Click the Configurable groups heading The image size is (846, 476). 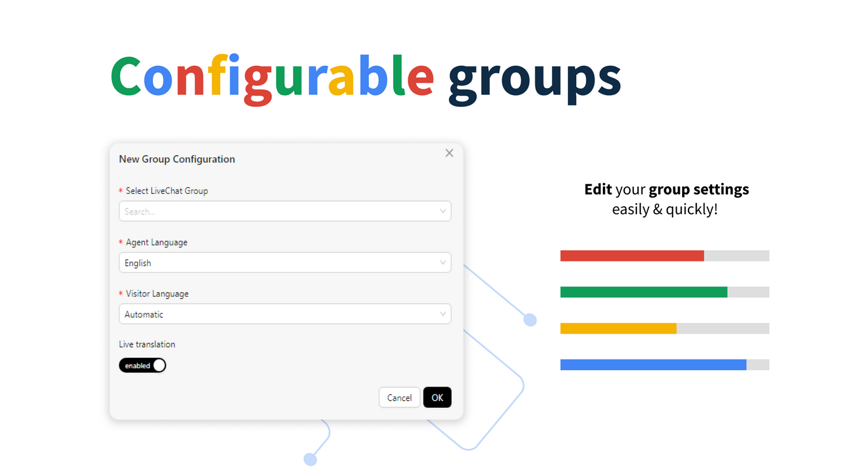[365, 79]
